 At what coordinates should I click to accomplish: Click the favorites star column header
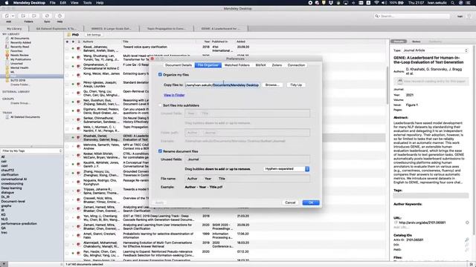click(67, 42)
